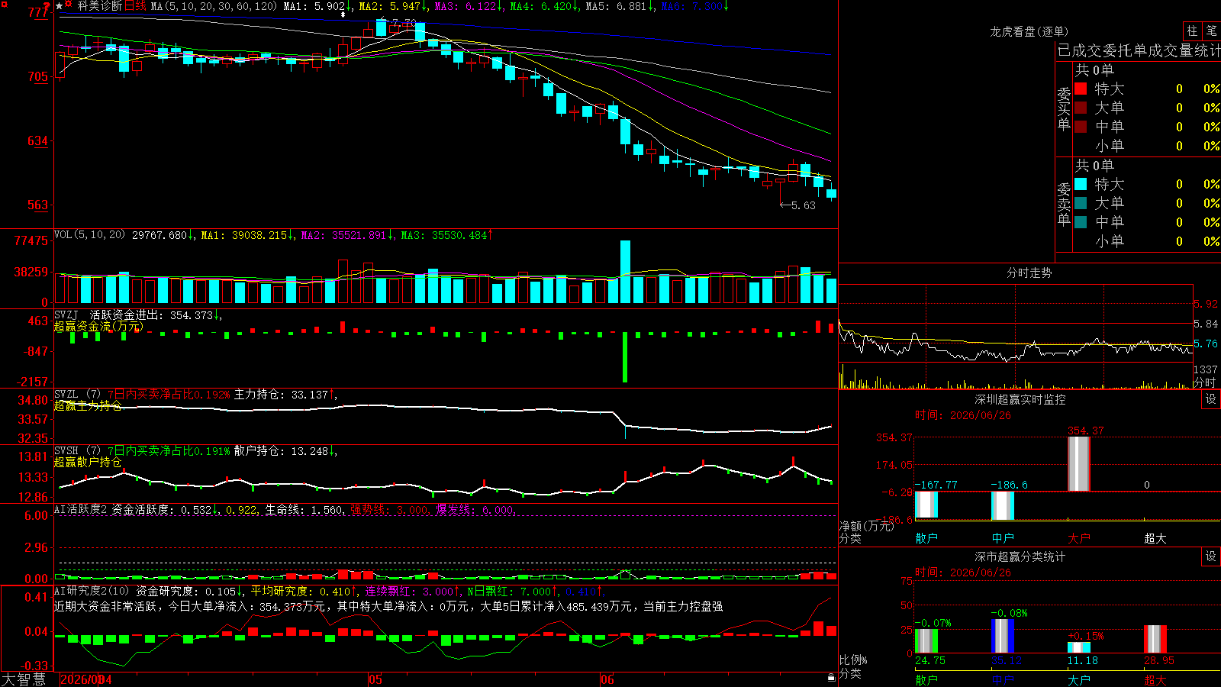Click the 深市超赢分类统计 panel title
The width and height of the screenshot is (1221, 687).
pyautogui.click(x=1020, y=556)
